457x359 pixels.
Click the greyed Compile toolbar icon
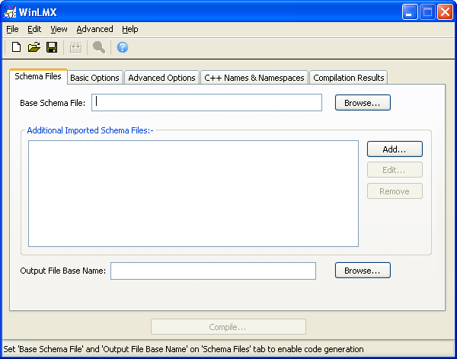point(75,47)
